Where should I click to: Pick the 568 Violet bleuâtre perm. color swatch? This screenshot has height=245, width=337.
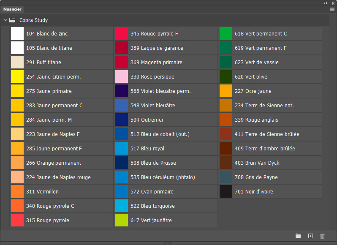[122, 91]
